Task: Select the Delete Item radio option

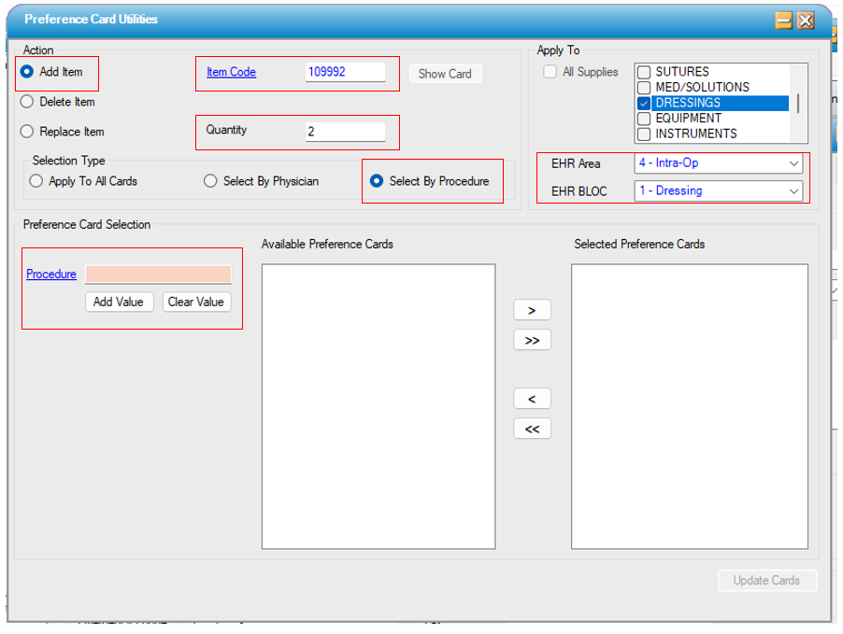Action: coord(27,102)
